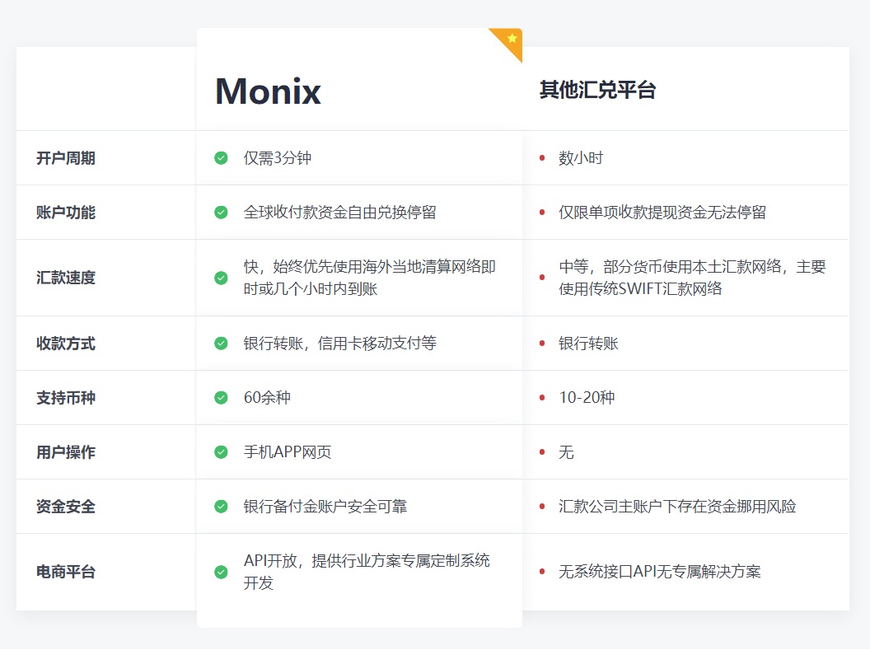The width and height of the screenshot is (870, 650).
Task: Click the green checkmark beside 手机APP网页
Action: (221, 452)
